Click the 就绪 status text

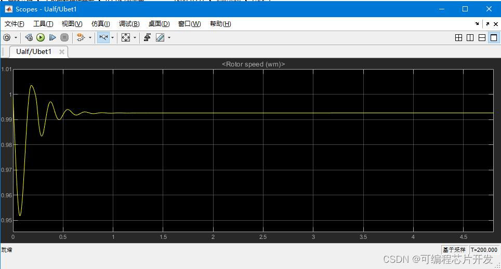tap(7, 250)
